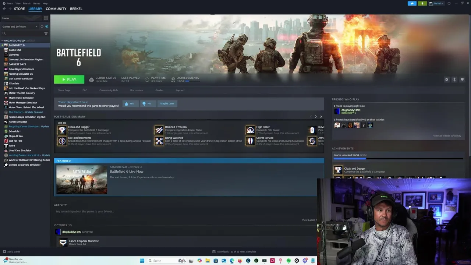Image resolution: width=471 pixels, height=265 pixels.
Task: Open No Reinforcements achievement icon
Action: pos(62,141)
